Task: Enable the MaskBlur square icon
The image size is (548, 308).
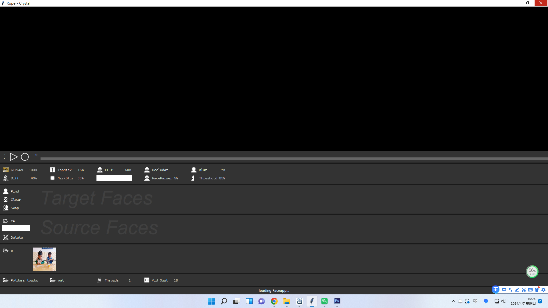Action: click(x=53, y=178)
